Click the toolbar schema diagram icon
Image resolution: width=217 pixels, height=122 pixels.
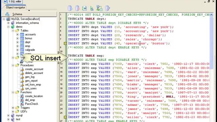pos(99,8)
